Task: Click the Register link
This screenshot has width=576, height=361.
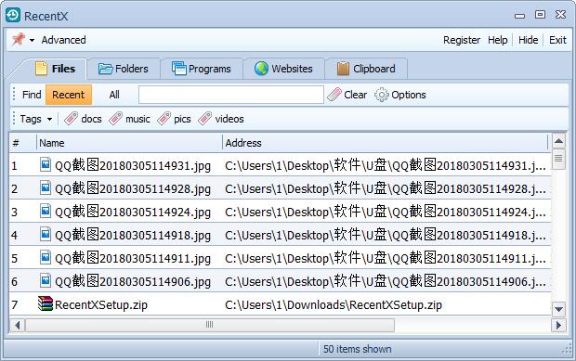Action: point(462,40)
